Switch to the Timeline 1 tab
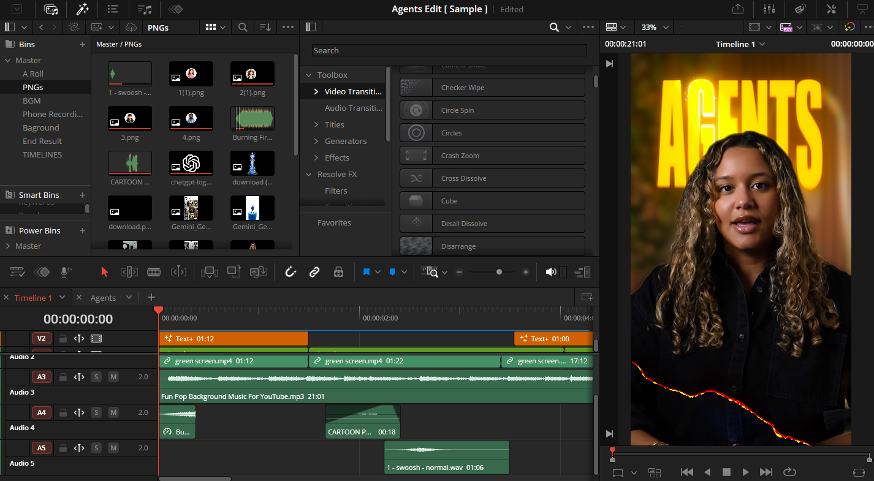Image resolution: width=874 pixels, height=481 pixels. pyautogui.click(x=33, y=298)
